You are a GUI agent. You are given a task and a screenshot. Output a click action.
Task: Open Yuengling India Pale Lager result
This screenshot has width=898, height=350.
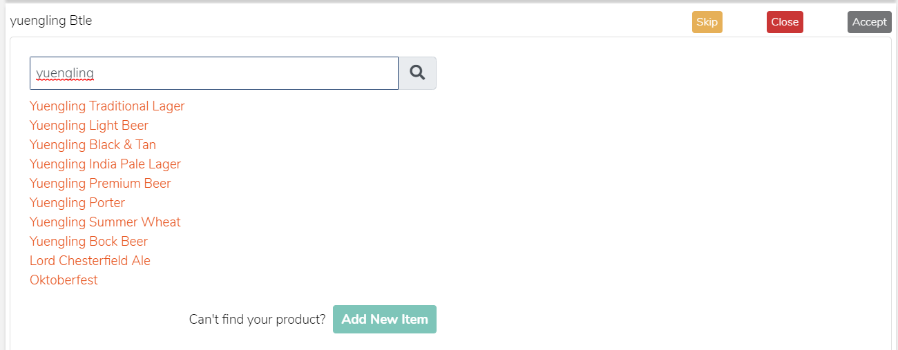[x=105, y=164]
